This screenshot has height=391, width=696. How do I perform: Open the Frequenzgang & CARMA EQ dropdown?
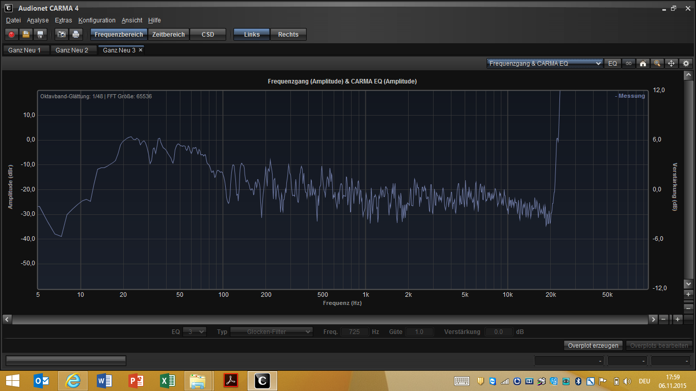(x=545, y=63)
